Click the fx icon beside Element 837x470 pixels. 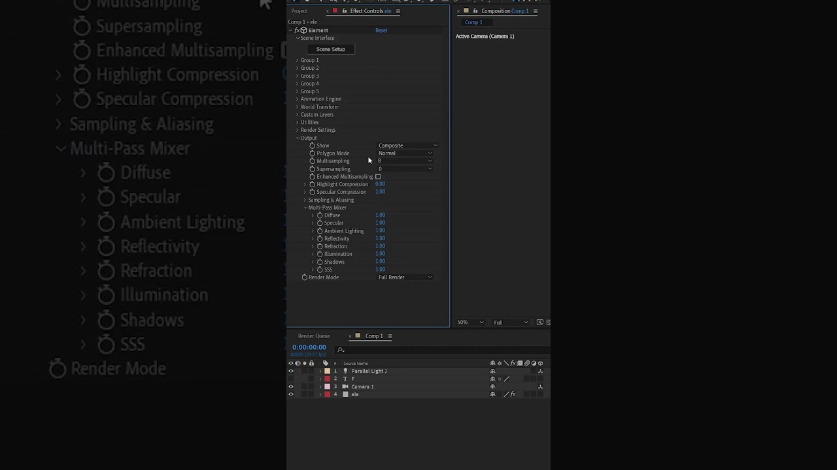pyautogui.click(x=297, y=31)
